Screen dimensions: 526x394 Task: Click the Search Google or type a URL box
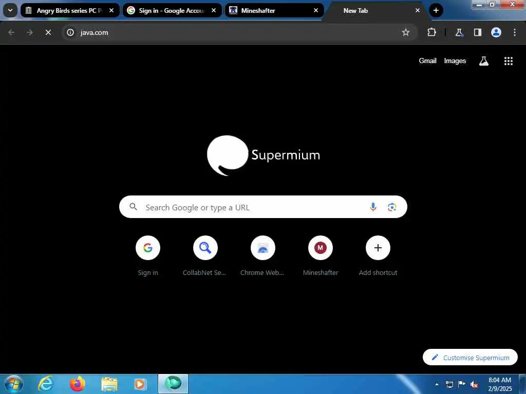[x=263, y=207]
